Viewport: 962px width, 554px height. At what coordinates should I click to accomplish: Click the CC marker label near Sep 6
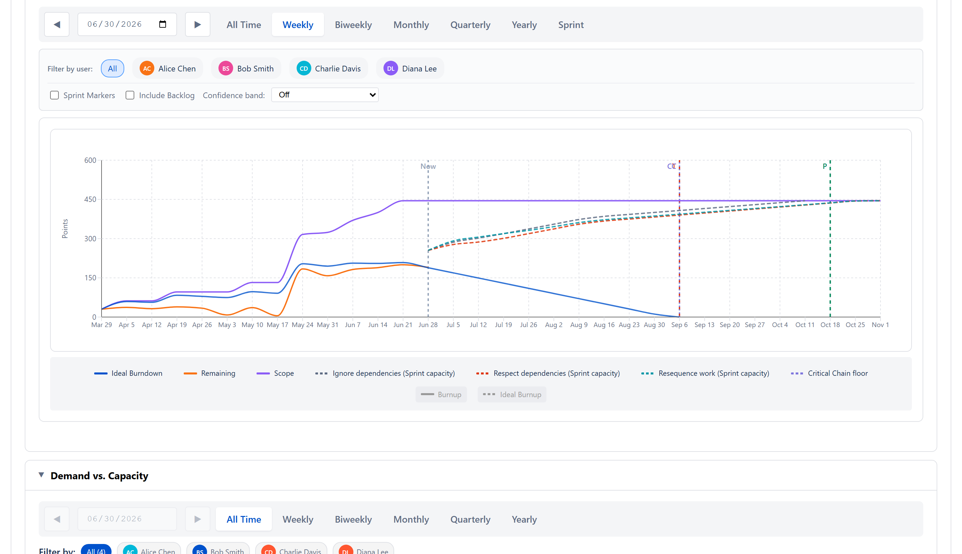click(x=671, y=166)
